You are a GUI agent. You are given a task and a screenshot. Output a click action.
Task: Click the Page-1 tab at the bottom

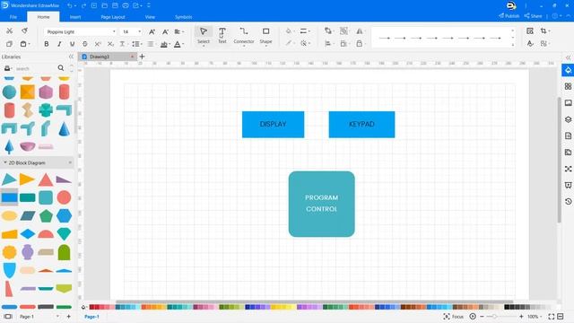click(x=91, y=317)
